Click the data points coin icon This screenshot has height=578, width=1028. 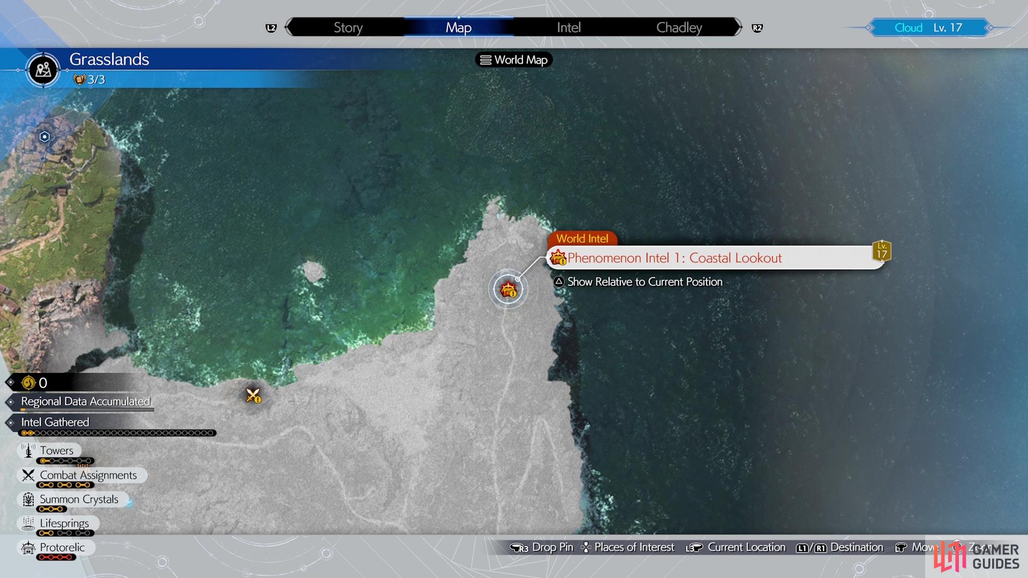(28, 383)
